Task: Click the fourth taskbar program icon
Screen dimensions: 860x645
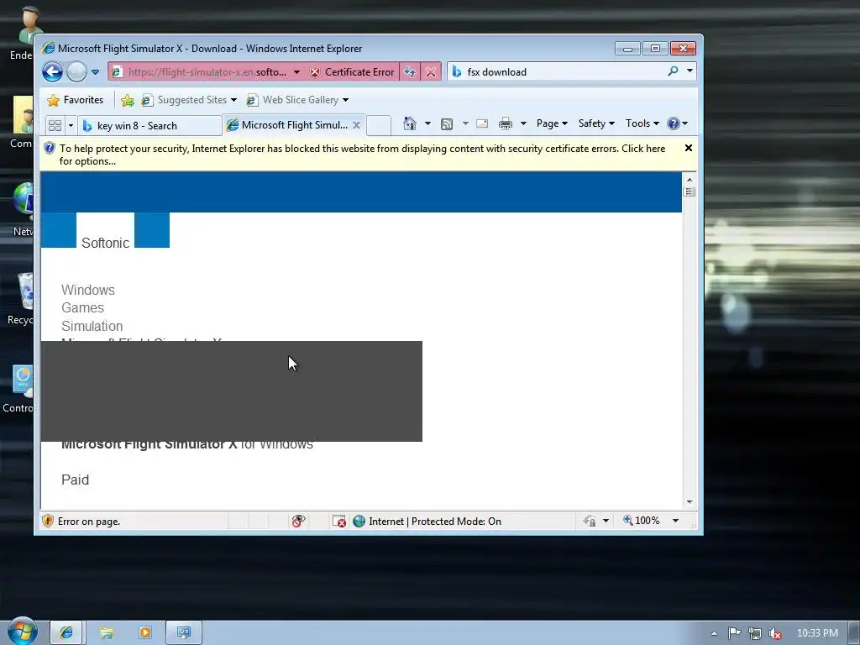Action: pyautogui.click(x=184, y=632)
